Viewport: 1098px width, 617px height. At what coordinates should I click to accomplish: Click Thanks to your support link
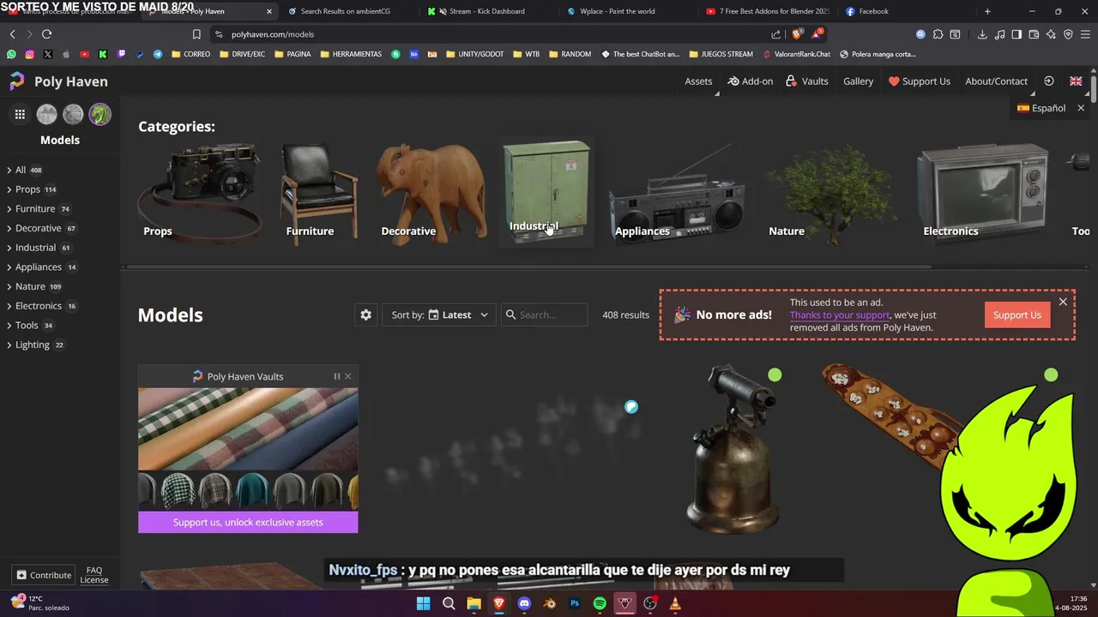coord(839,315)
